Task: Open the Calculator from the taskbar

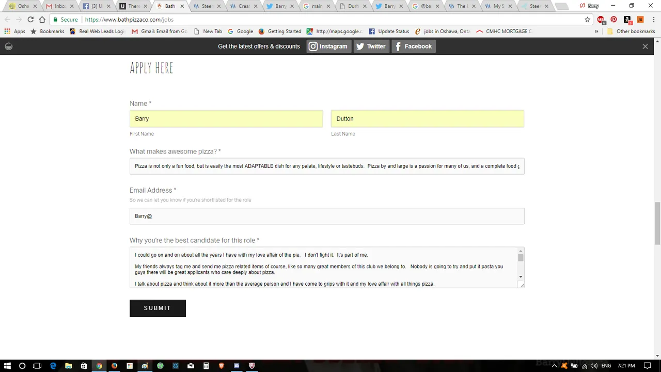Action: (x=206, y=366)
